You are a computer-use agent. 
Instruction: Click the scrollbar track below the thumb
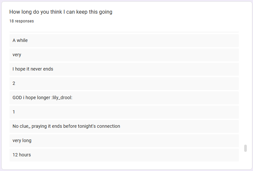tap(246, 158)
